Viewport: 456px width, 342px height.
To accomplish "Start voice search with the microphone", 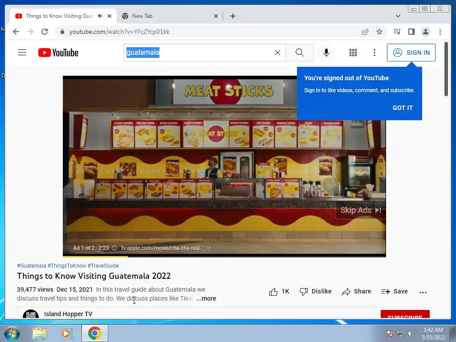I will coord(326,53).
